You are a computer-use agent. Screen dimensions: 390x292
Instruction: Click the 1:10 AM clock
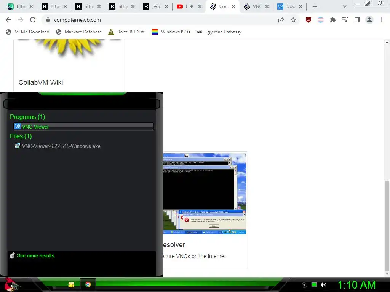pyautogui.click(x=356, y=285)
